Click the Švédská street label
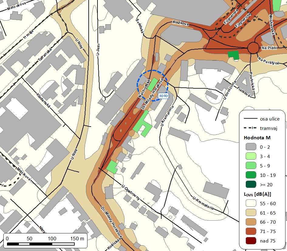Viewport: 287px width, 251px height. pos(140,26)
